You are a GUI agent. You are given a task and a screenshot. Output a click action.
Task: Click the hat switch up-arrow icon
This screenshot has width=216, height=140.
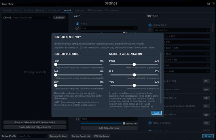coord(150,30)
